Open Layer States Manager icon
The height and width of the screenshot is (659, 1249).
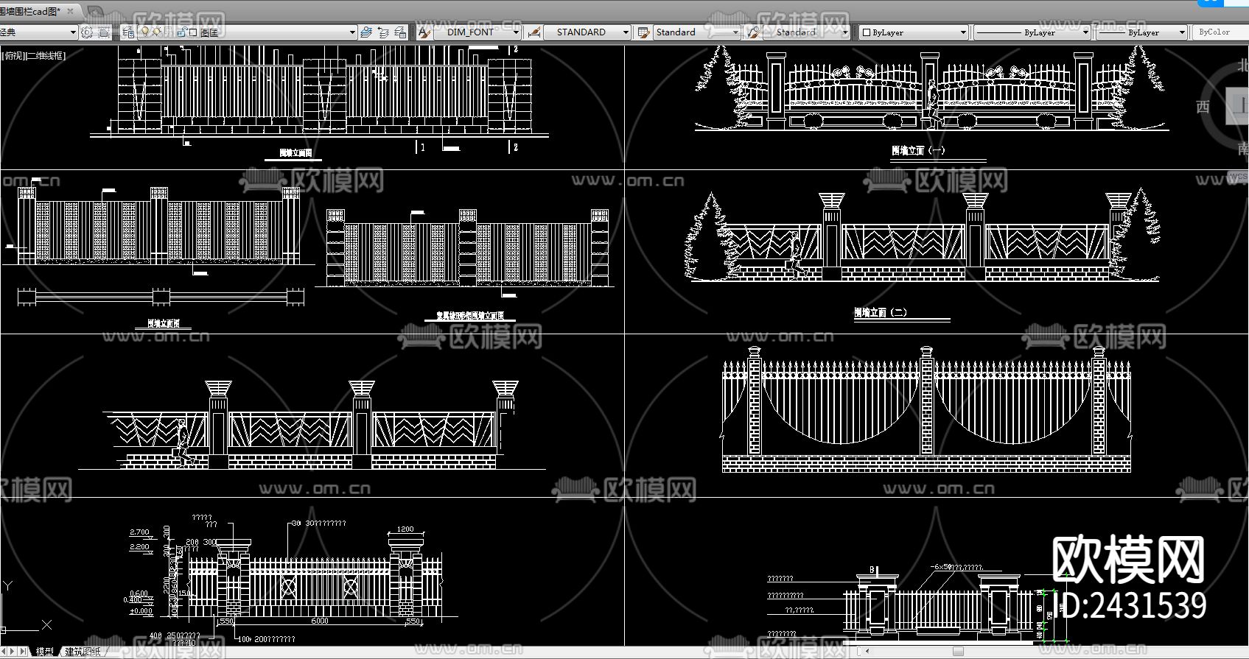pyautogui.click(x=400, y=32)
